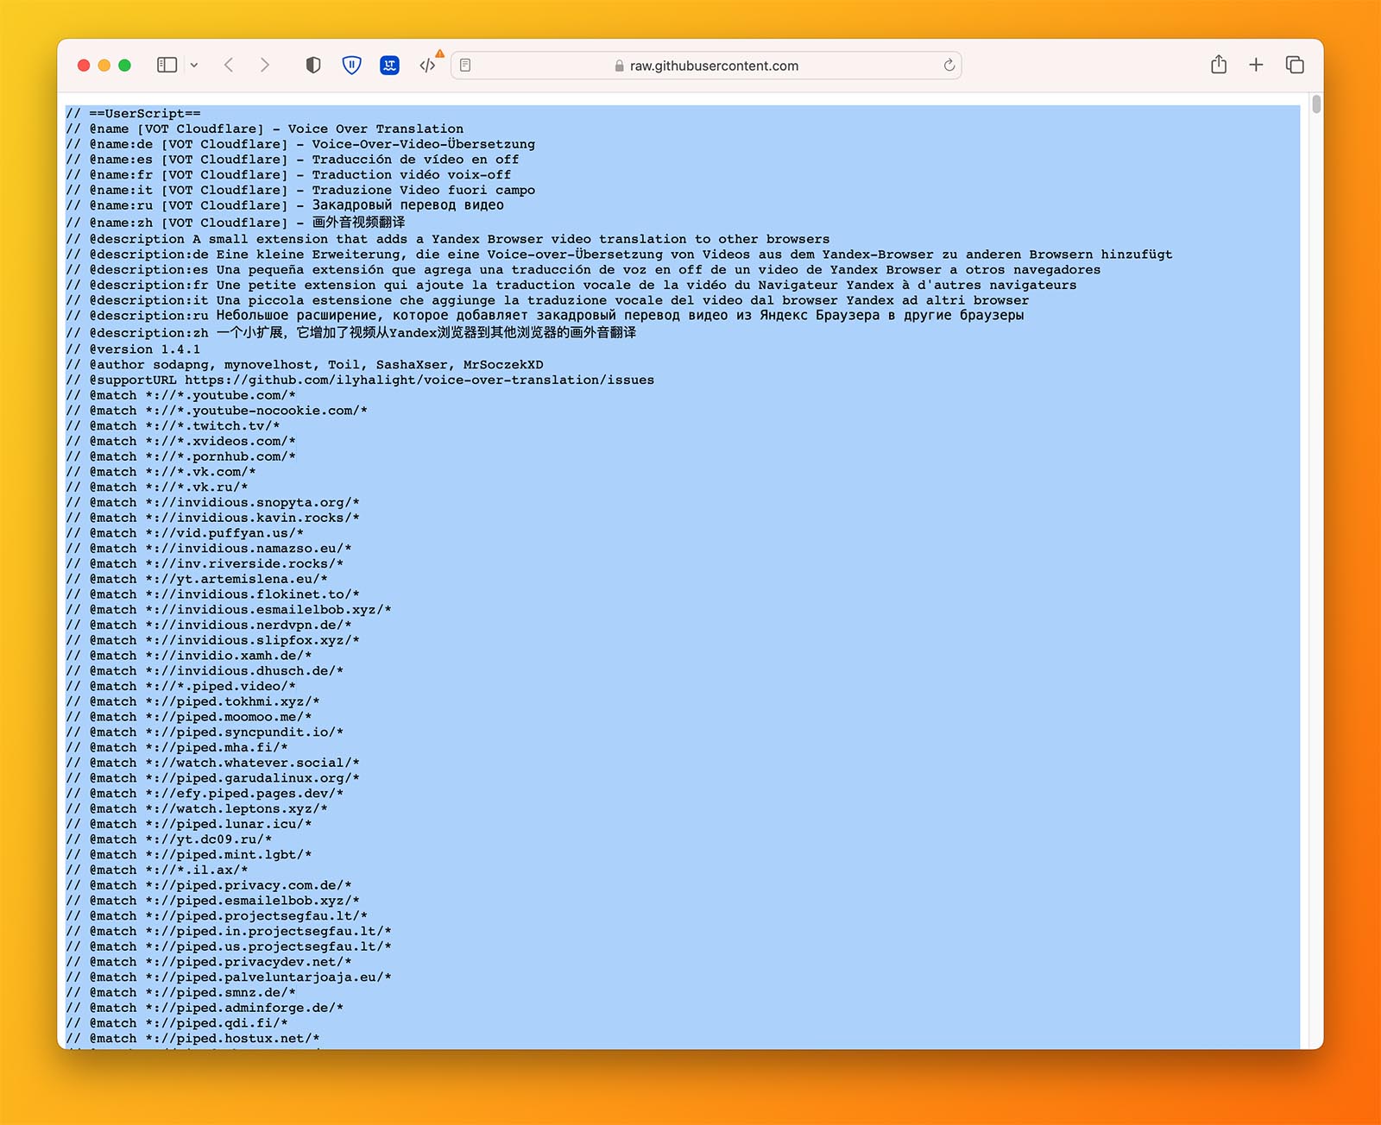Click the invidious.namazso.eu match line
This screenshot has width=1381, height=1125.
[209, 549]
